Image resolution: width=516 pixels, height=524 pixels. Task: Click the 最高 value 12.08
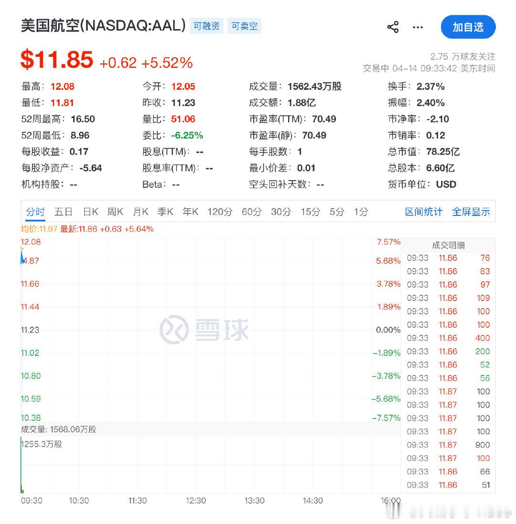point(63,86)
